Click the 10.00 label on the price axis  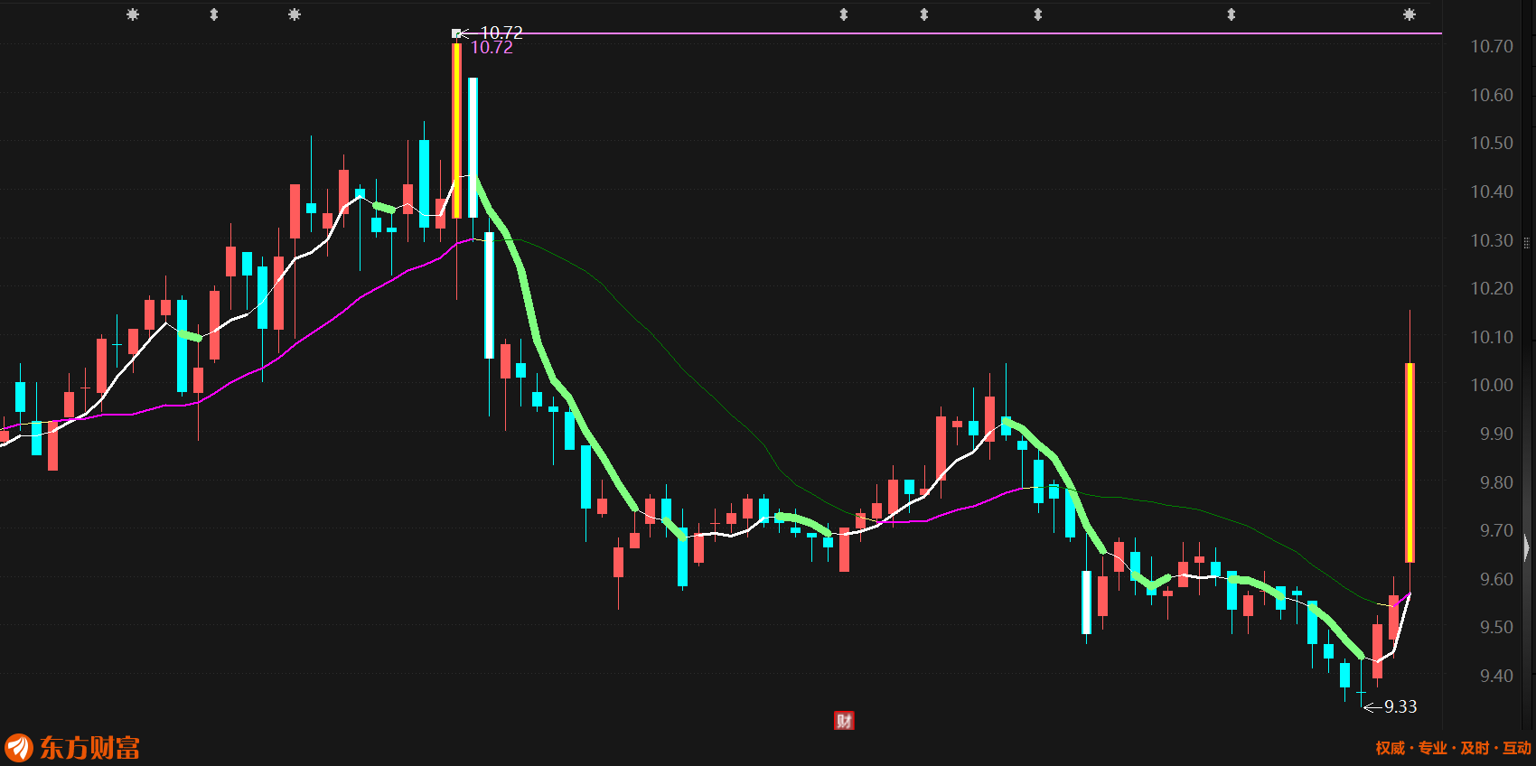pos(1492,385)
